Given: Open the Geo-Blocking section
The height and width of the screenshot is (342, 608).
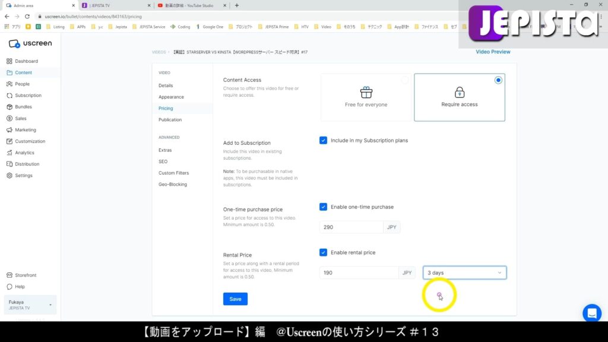Looking at the screenshot, I should pyautogui.click(x=173, y=185).
